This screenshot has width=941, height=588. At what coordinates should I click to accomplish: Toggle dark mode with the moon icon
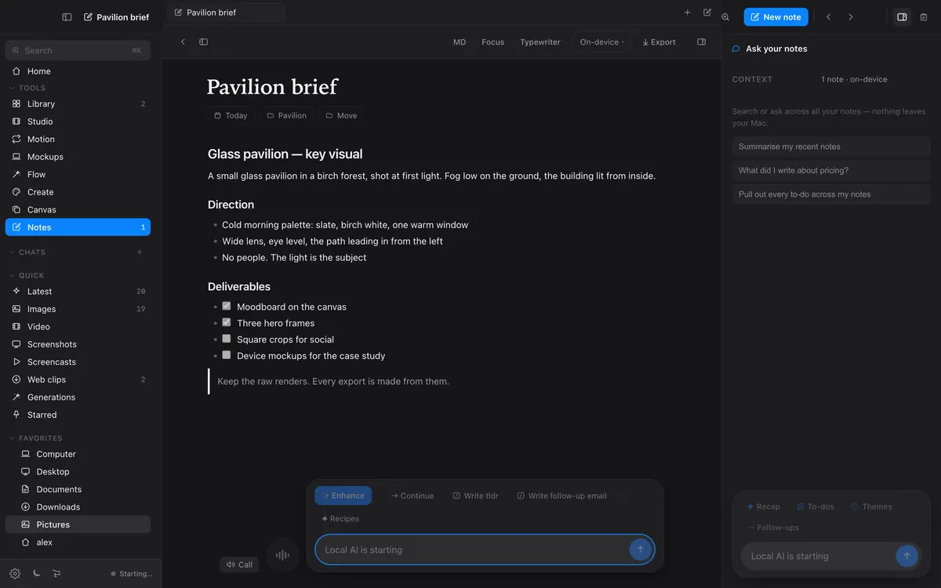[x=36, y=573]
